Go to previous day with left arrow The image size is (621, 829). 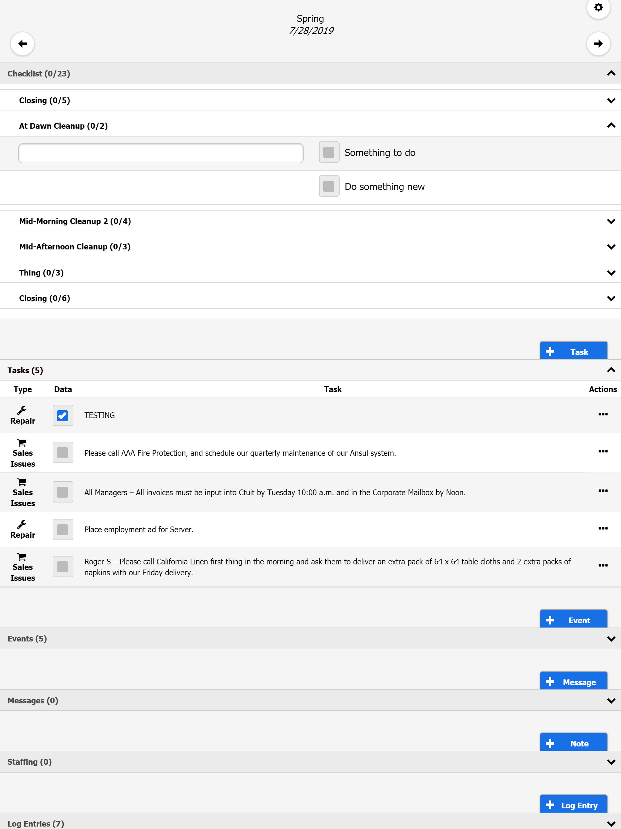click(x=22, y=44)
